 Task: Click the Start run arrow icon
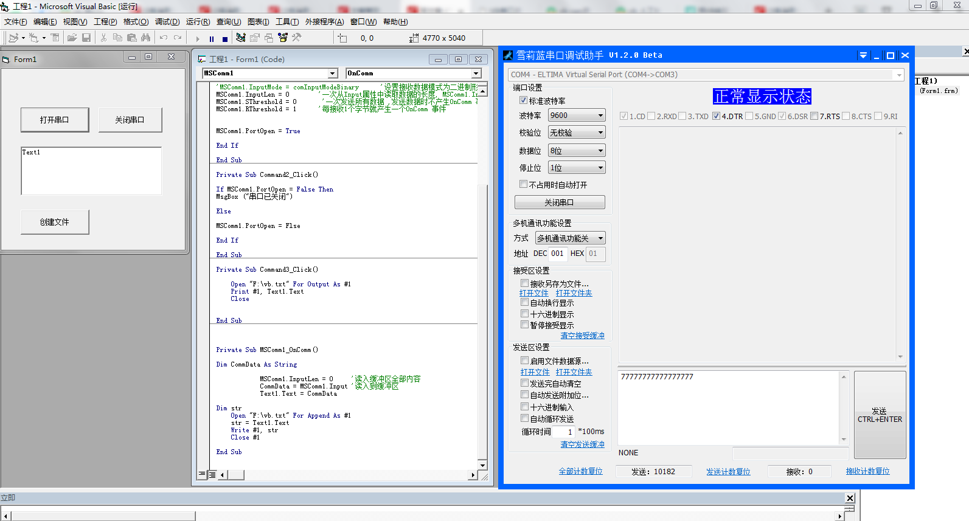coord(198,38)
